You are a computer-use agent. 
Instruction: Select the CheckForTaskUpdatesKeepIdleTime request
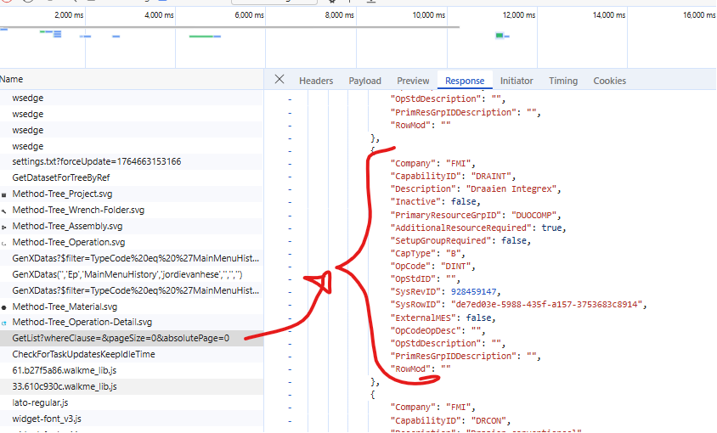point(83,354)
